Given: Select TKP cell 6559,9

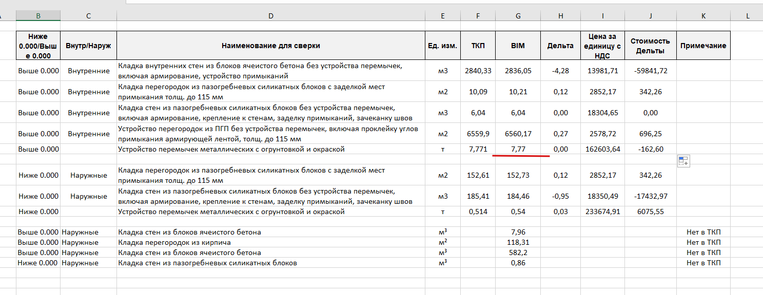Looking at the screenshot, I should click(478, 134).
